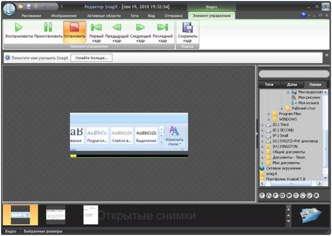
Task: Click the undo arrow in quick access toolbar
Action: (44, 7)
